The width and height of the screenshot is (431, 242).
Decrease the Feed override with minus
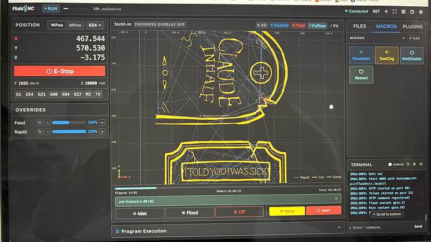click(x=47, y=122)
